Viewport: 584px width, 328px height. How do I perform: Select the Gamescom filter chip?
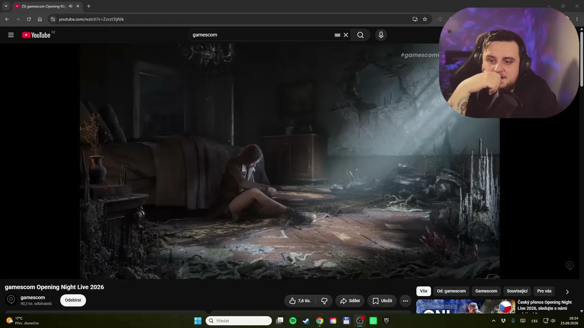pos(486,291)
